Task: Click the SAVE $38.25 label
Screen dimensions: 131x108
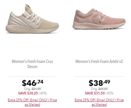Action: [x=28, y=93]
